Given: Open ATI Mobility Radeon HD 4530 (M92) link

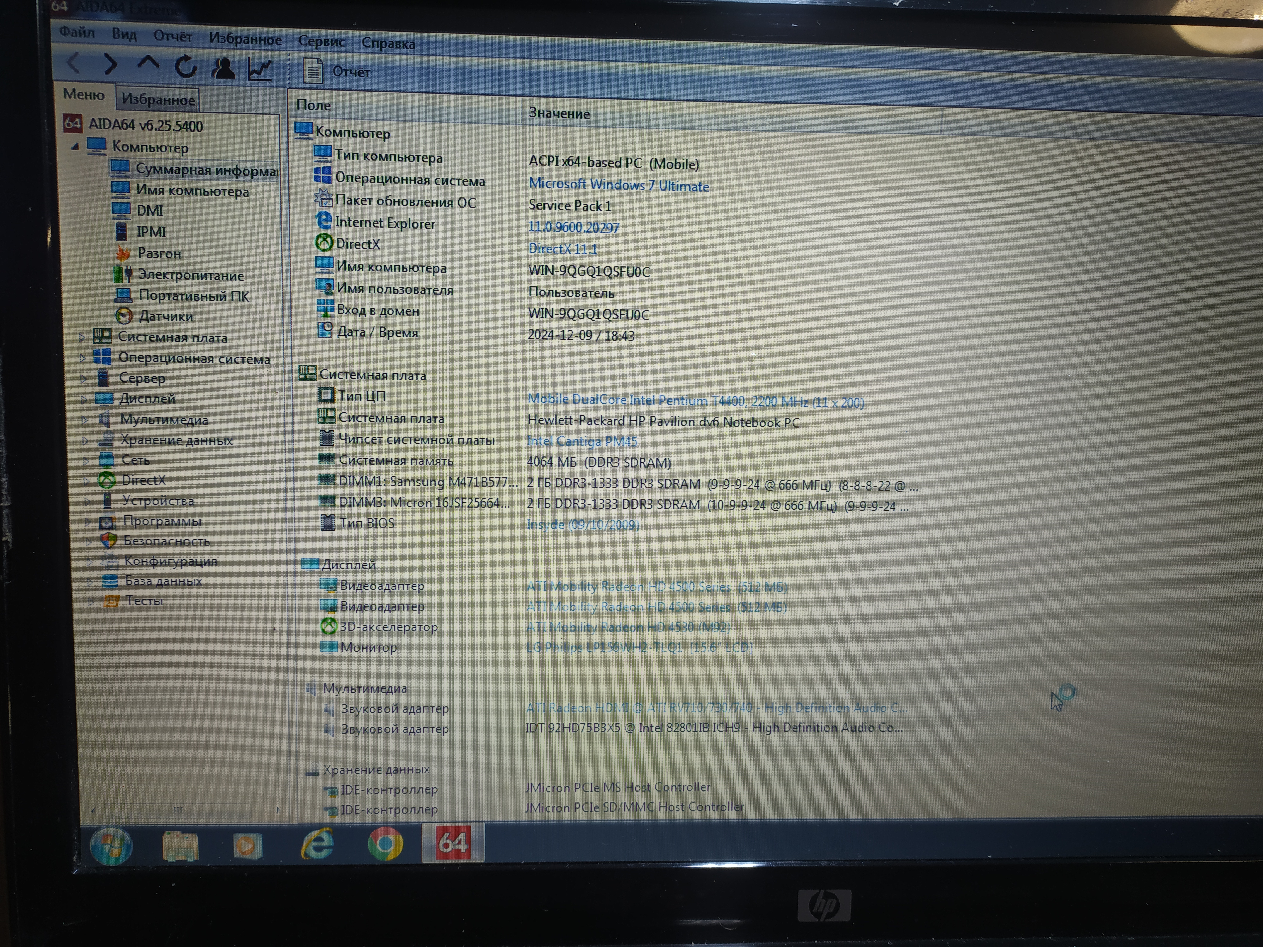Looking at the screenshot, I should pos(628,627).
